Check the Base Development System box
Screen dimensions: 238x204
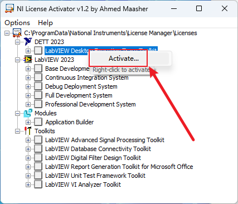[x=38, y=69]
